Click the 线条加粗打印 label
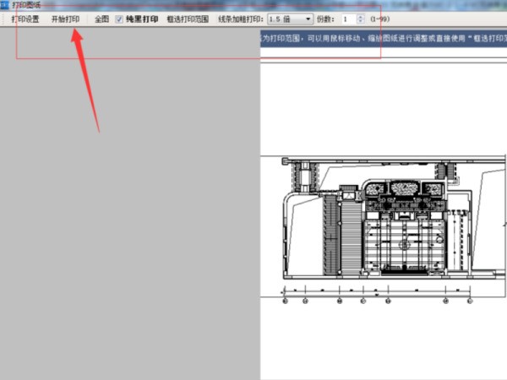 [x=241, y=19]
